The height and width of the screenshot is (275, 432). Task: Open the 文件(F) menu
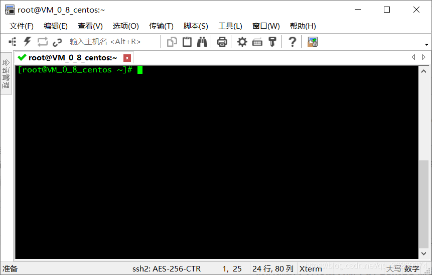coord(22,26)
